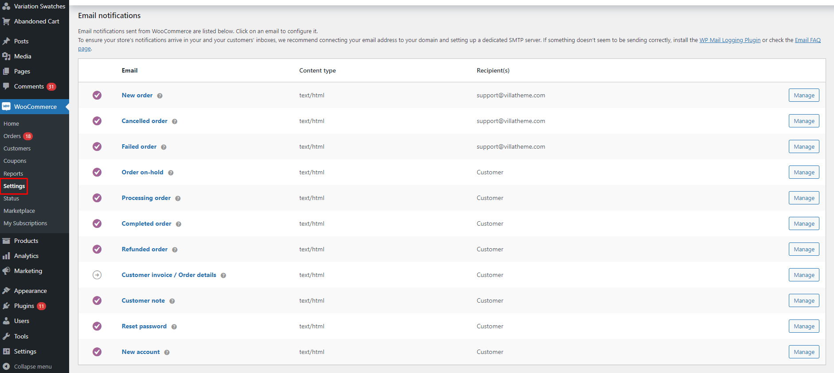Open Status submenu item
Screen dimensions: 834x373
coord(11,199)
